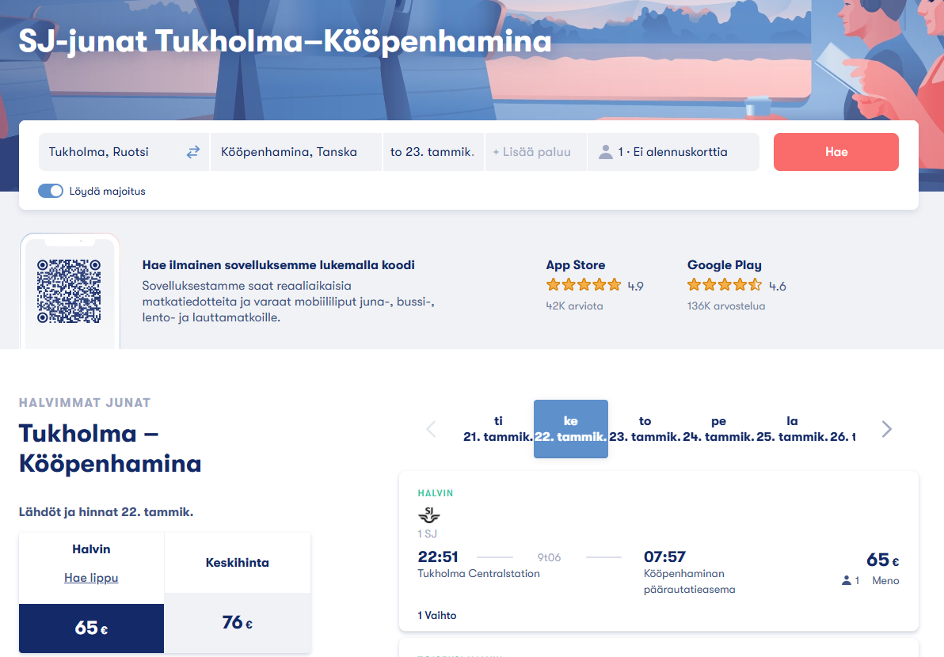This screenshot has width=944, height=657.
Task: Open the departure date picker to 23. tammik.
Action: click(x=432, y=152)
